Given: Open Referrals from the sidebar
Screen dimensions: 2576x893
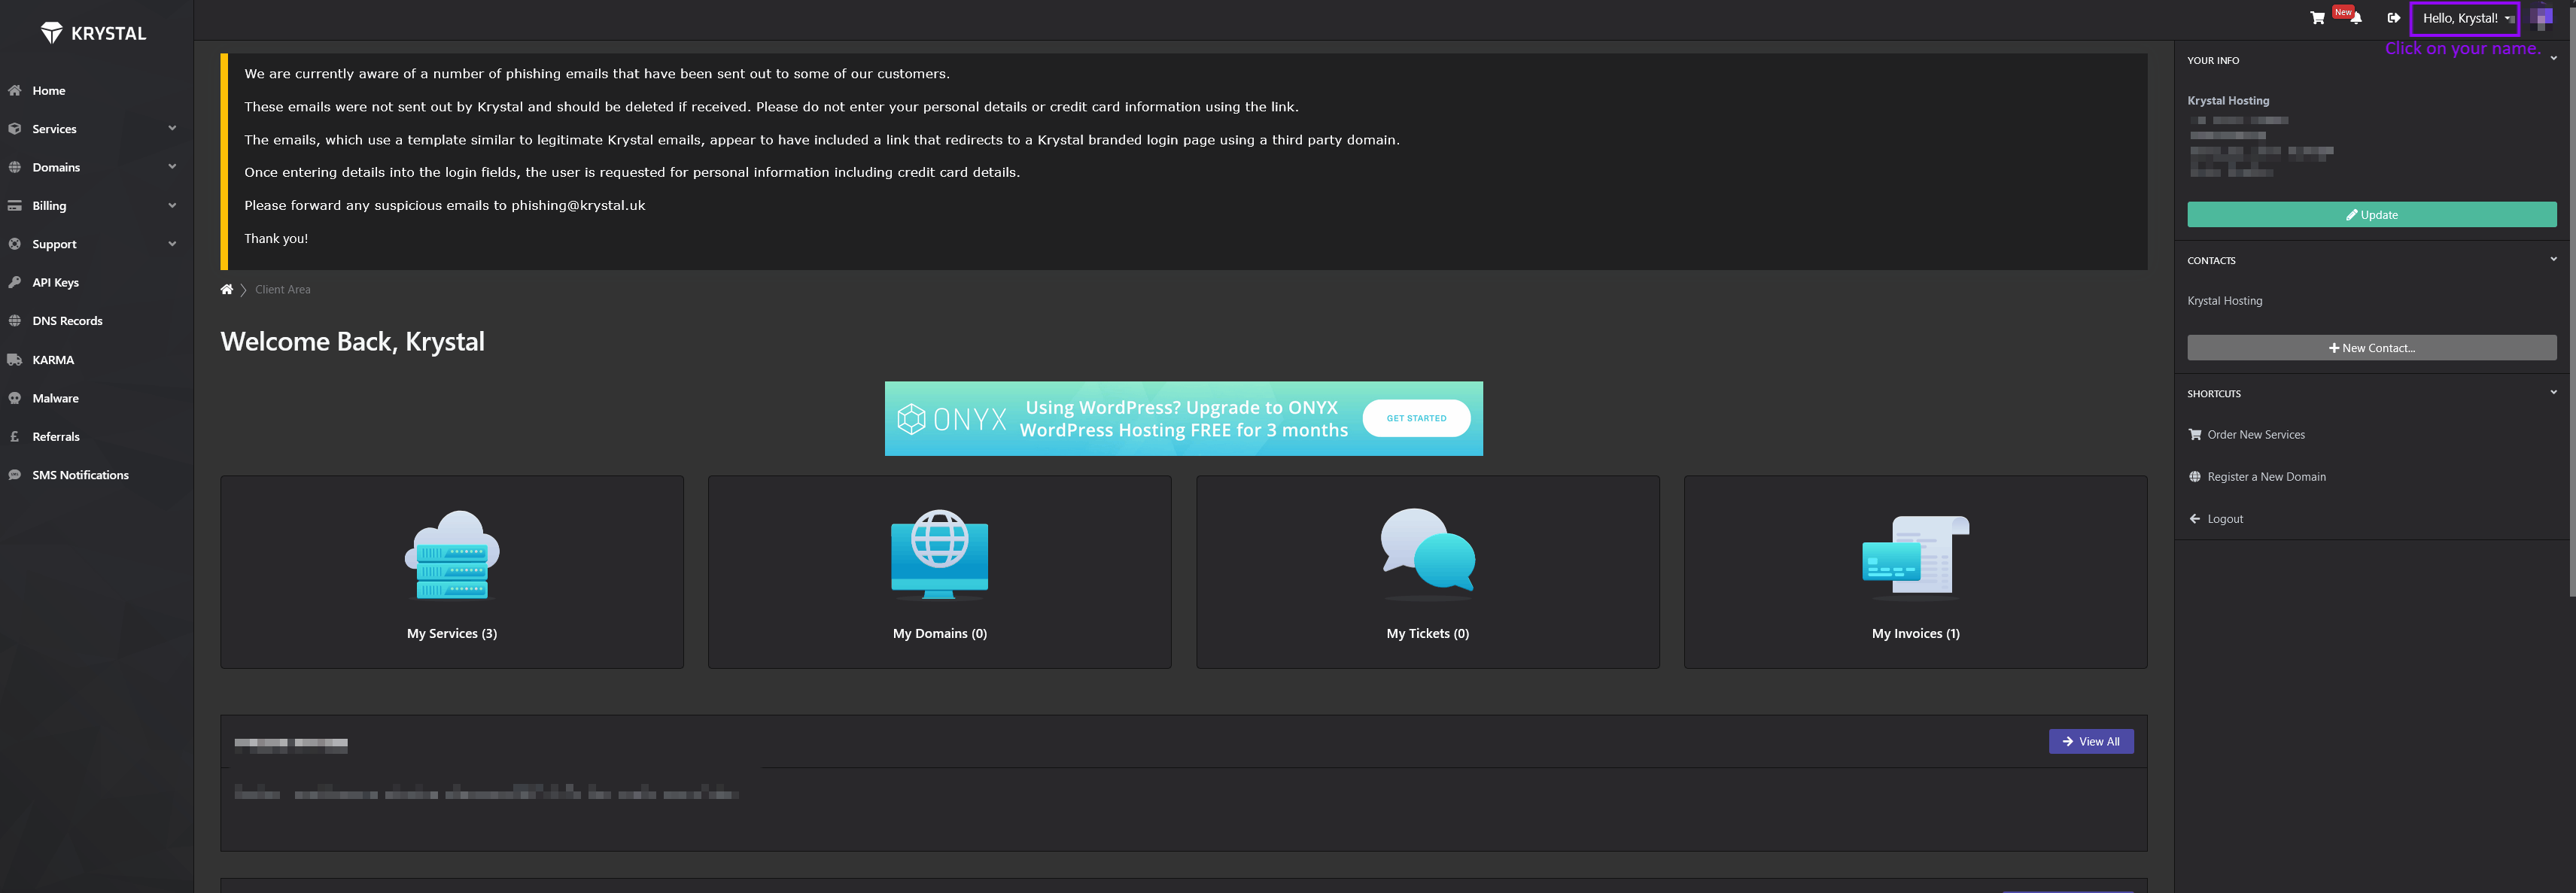Looking at the screenshot, I should tap(56, 437).
